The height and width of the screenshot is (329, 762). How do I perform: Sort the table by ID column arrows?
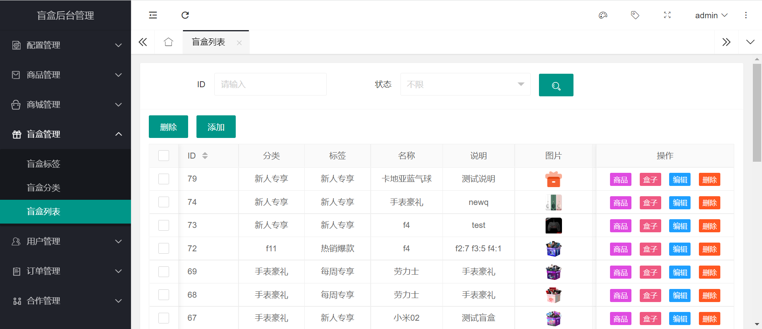click(205, 156)
